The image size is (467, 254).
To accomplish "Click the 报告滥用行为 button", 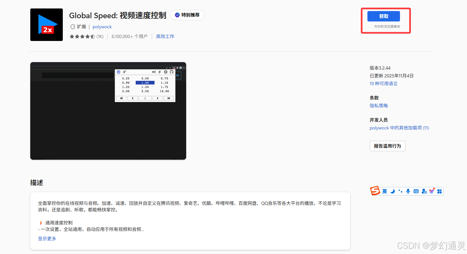I will 388,146.
